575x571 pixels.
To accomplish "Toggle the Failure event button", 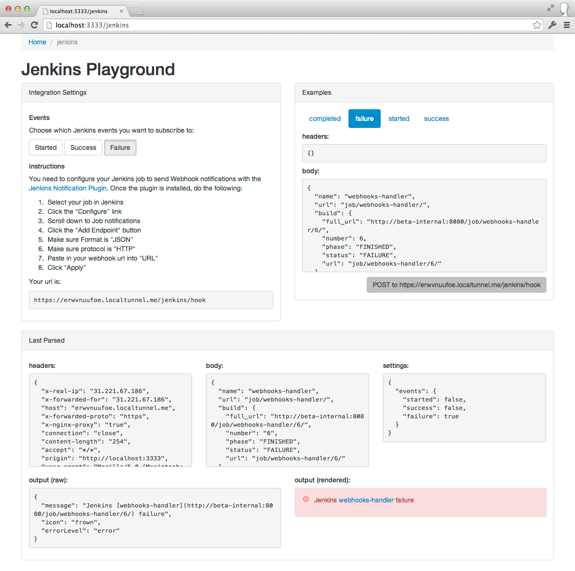I will [120, 148].
